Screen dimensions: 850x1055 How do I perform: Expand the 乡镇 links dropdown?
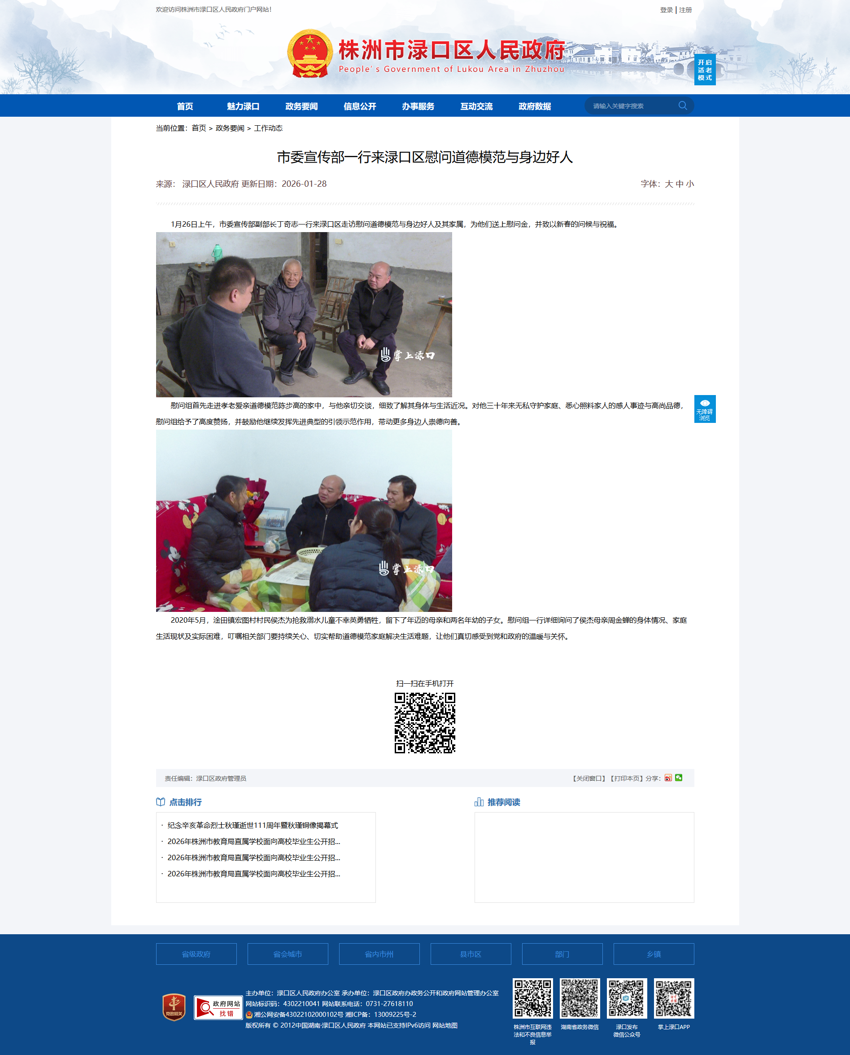pyautogui.click(x=654, y=954)
